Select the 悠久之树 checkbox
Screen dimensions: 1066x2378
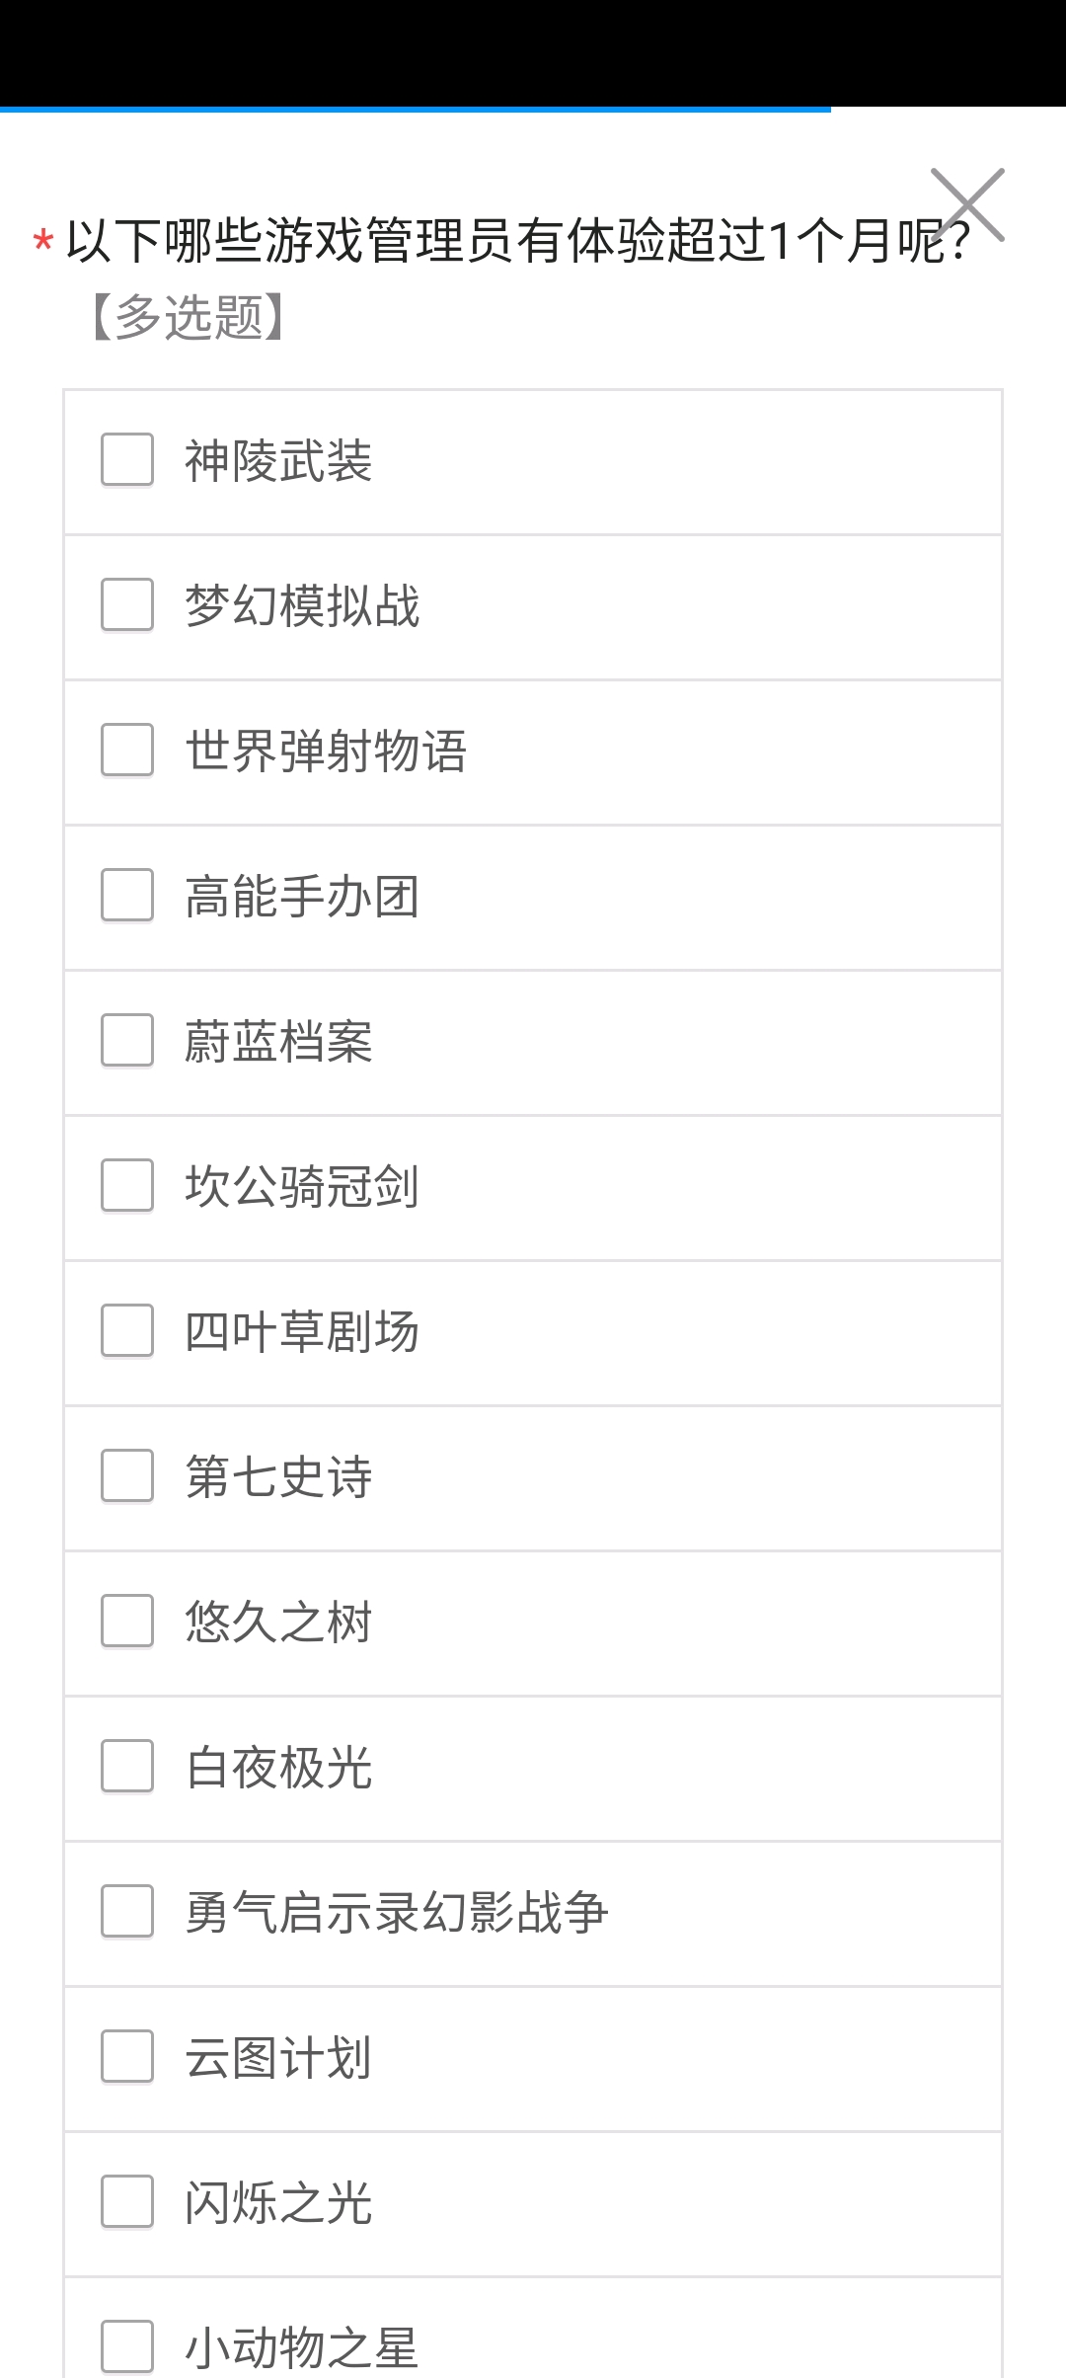[127, 1621]
